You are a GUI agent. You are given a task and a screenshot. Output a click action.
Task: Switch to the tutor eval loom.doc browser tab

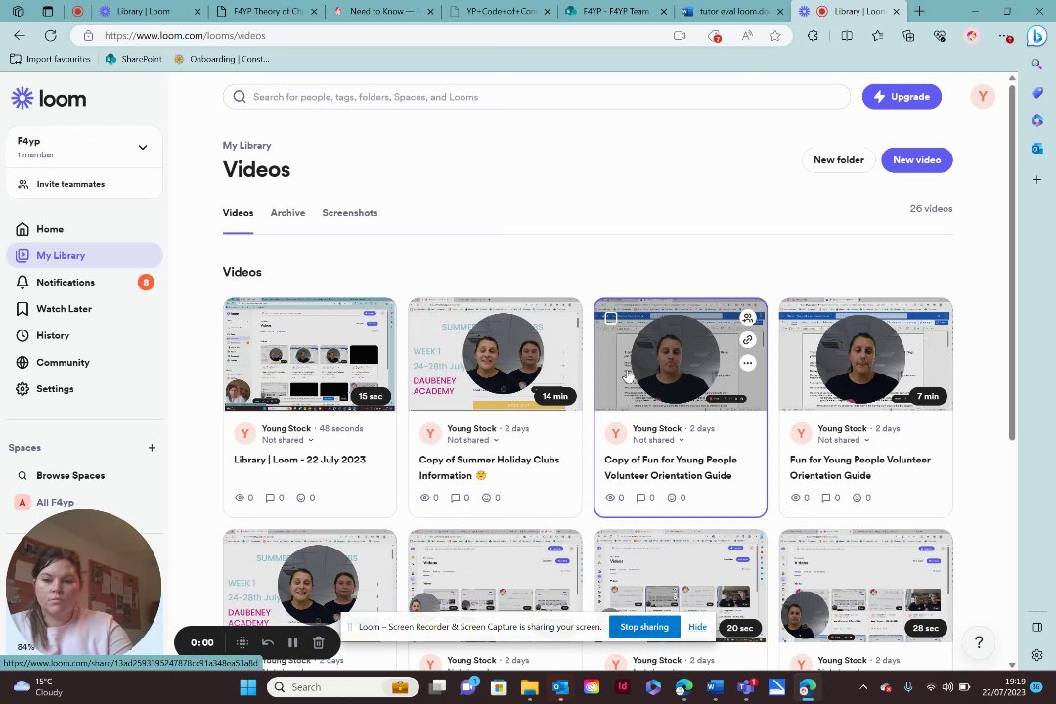point(732,12)
